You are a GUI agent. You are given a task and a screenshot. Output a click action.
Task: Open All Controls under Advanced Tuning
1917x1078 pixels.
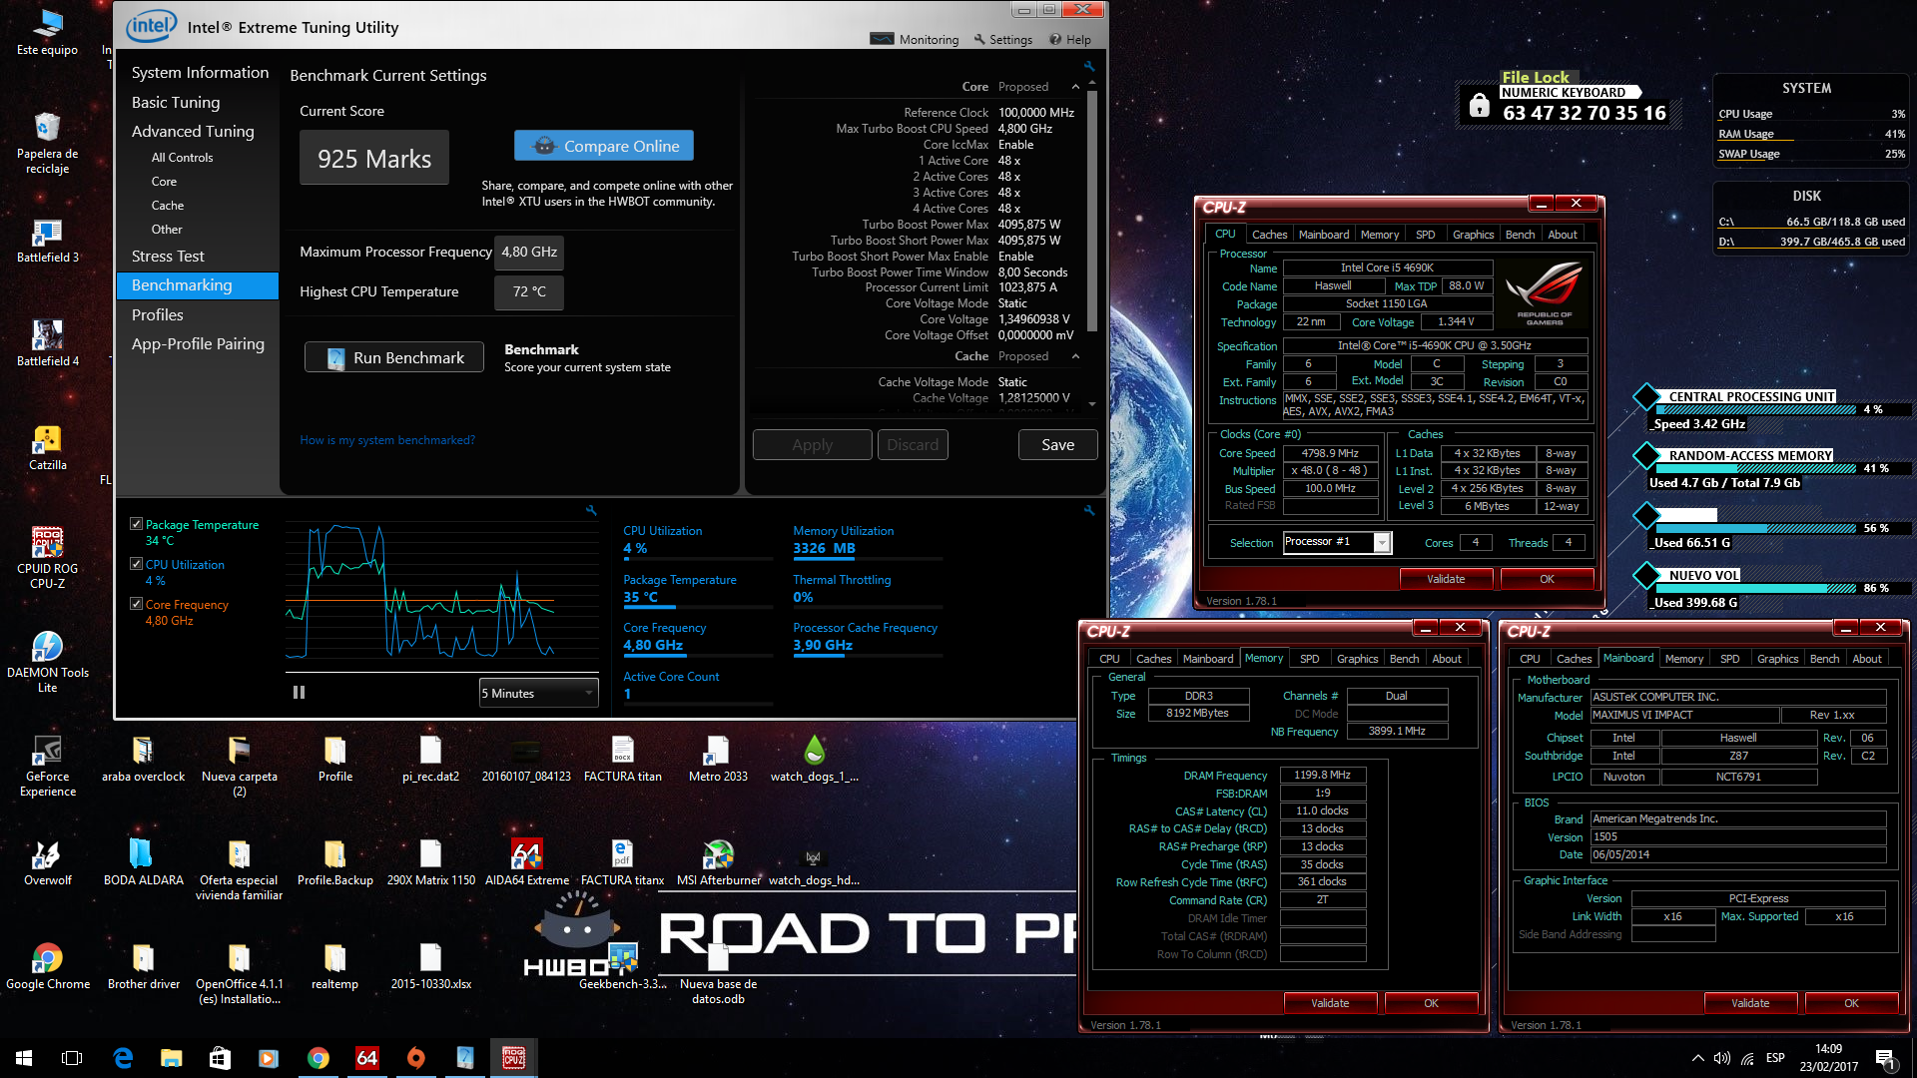click(182, 158)
